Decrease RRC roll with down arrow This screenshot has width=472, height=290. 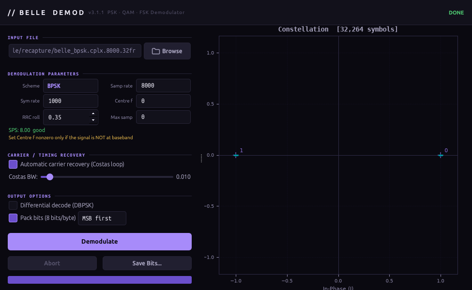[93, 120]
